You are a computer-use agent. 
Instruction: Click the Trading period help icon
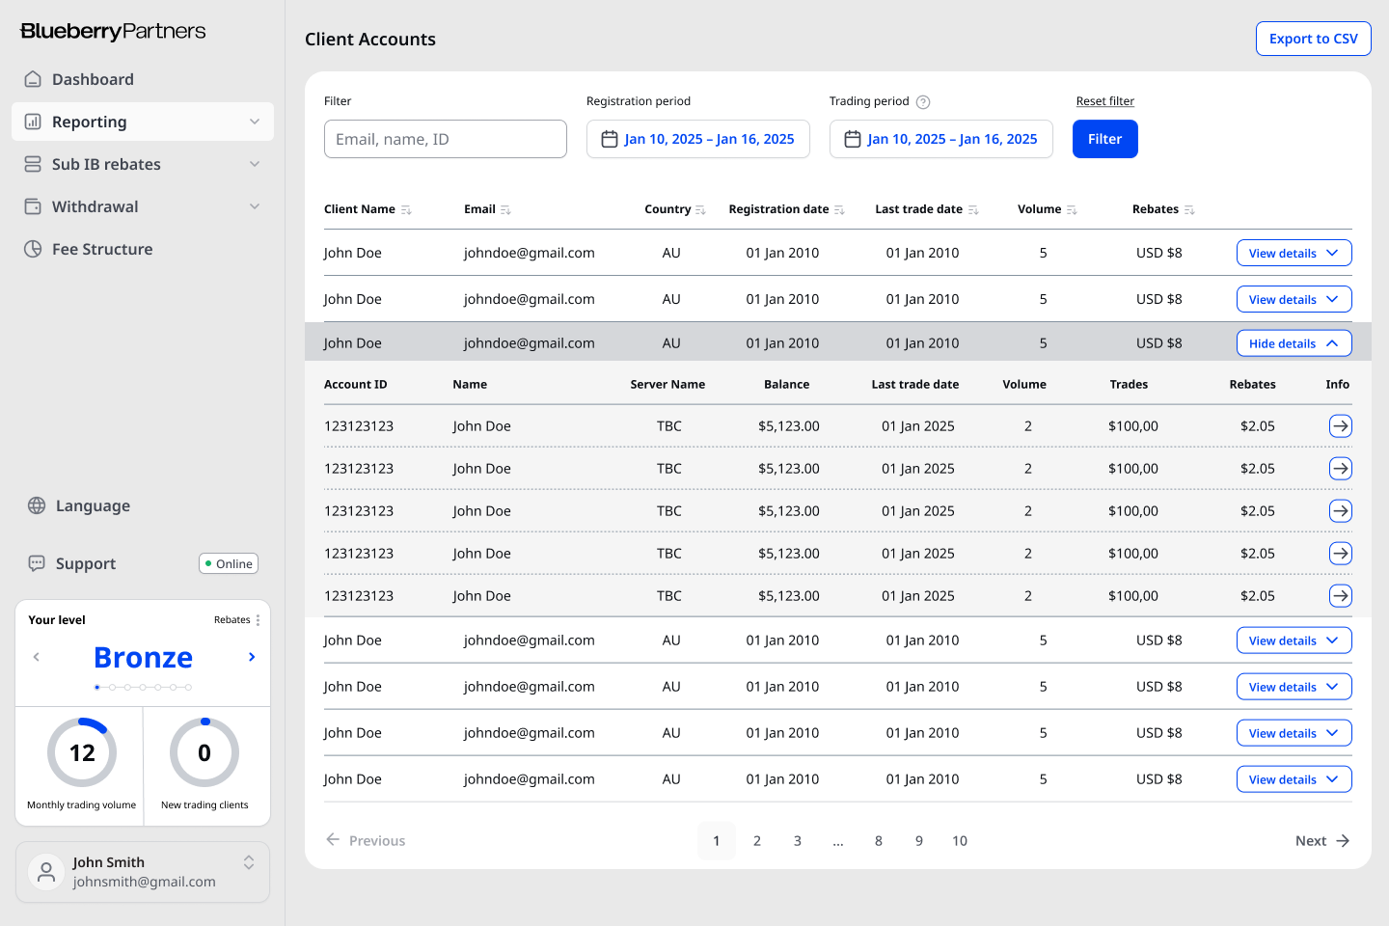(x=923, y=102)
